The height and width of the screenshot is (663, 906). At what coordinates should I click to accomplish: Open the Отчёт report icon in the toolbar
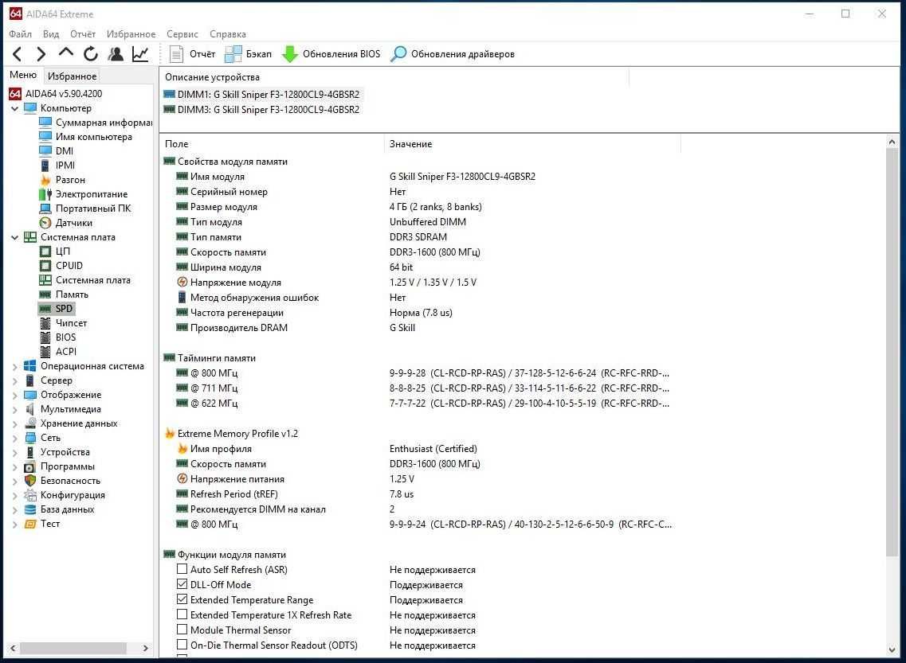tap(176, 54)
